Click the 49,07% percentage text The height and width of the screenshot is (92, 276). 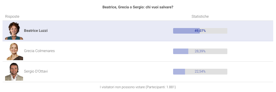tap(200, 31)
